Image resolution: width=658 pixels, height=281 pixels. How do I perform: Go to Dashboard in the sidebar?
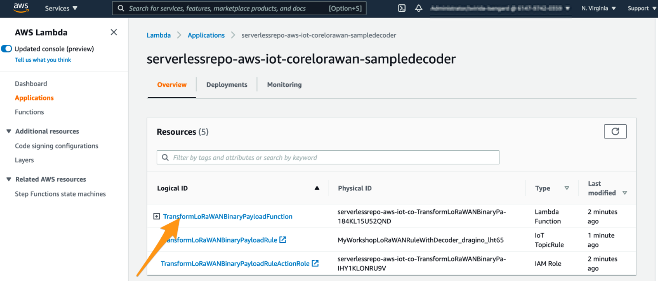pos(31,84)
